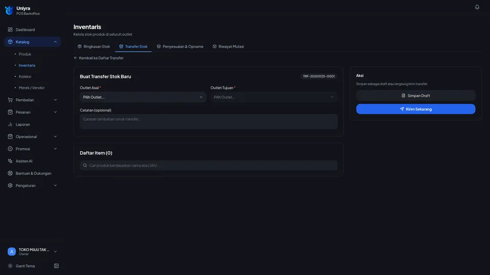
Task: Open notifications bell icon
Action: pos(477,7)
